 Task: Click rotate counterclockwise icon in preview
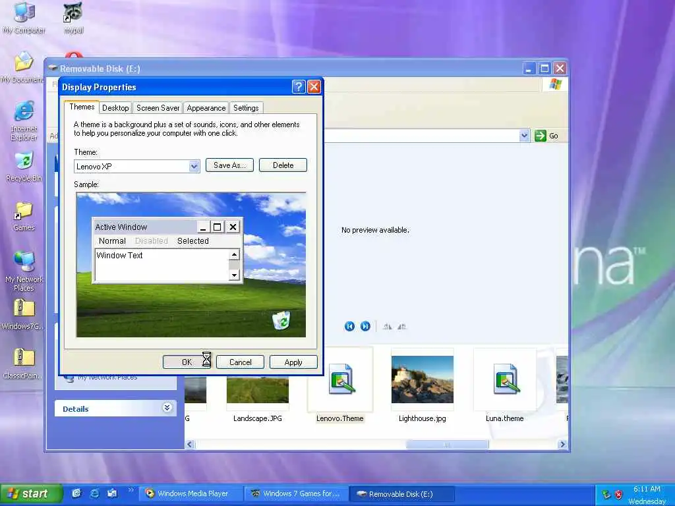[x=401, y=327]
